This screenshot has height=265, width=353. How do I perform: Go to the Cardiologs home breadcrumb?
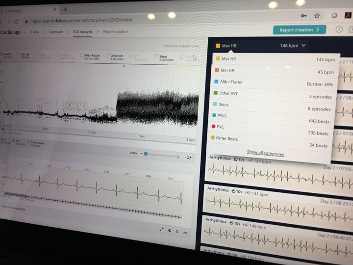(x=10, y=32)
